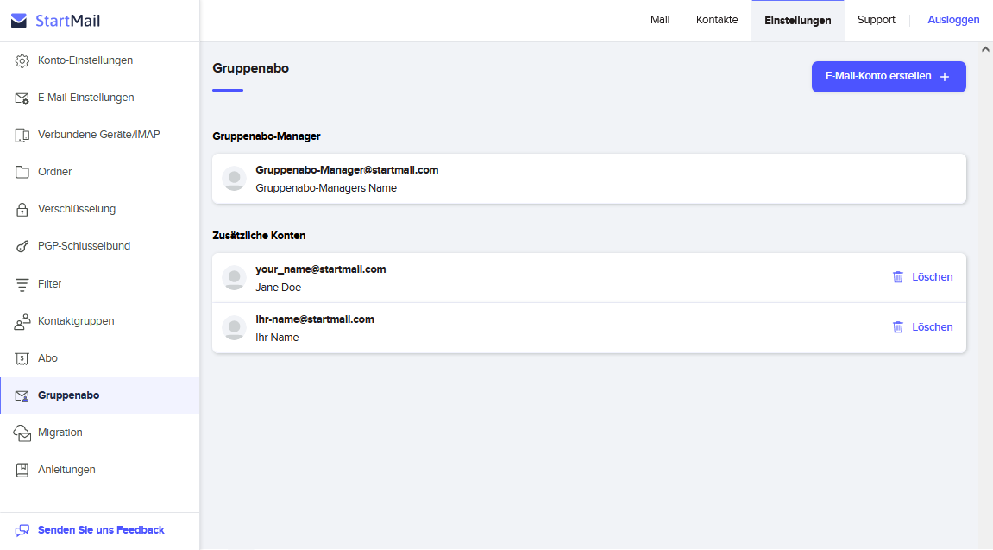Delete Ihr Name account via Löschen

tap(923, 327)
